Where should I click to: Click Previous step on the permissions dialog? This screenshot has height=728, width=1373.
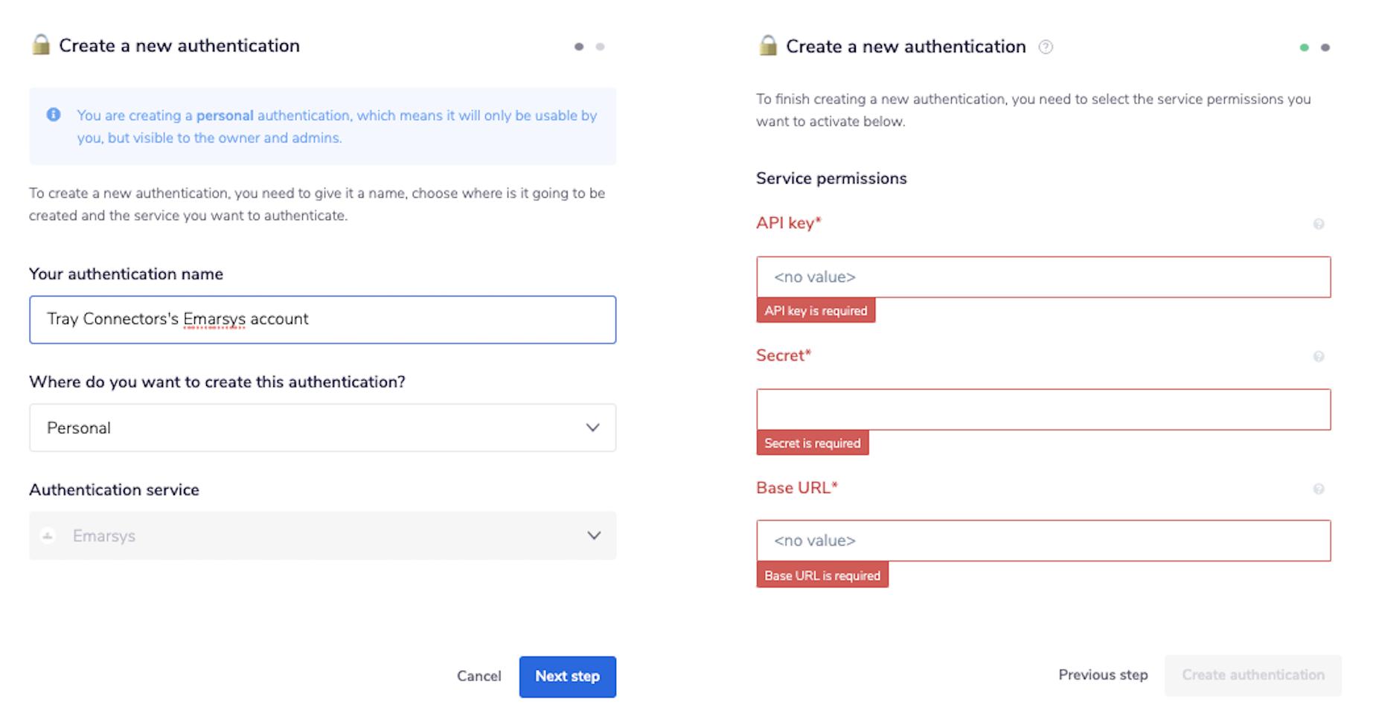[x=1103, y=675]
